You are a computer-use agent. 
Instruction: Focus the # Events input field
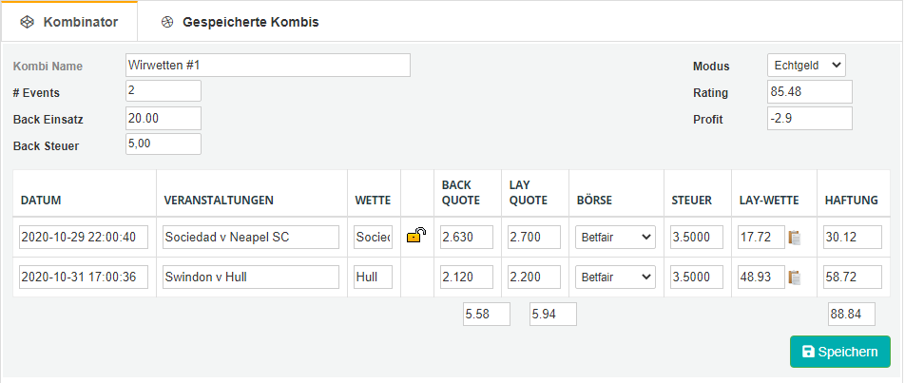click(164, 91)
